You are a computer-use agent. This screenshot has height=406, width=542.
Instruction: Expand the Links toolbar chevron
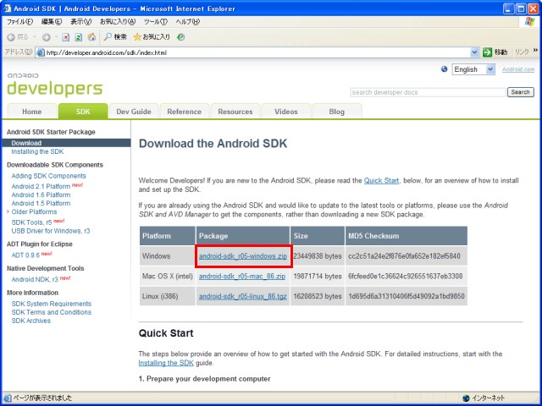coord(535,51)
